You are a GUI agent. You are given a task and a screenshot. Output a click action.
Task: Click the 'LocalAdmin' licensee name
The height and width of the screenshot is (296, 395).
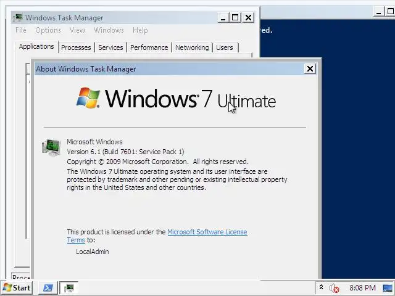click(93, 252)
